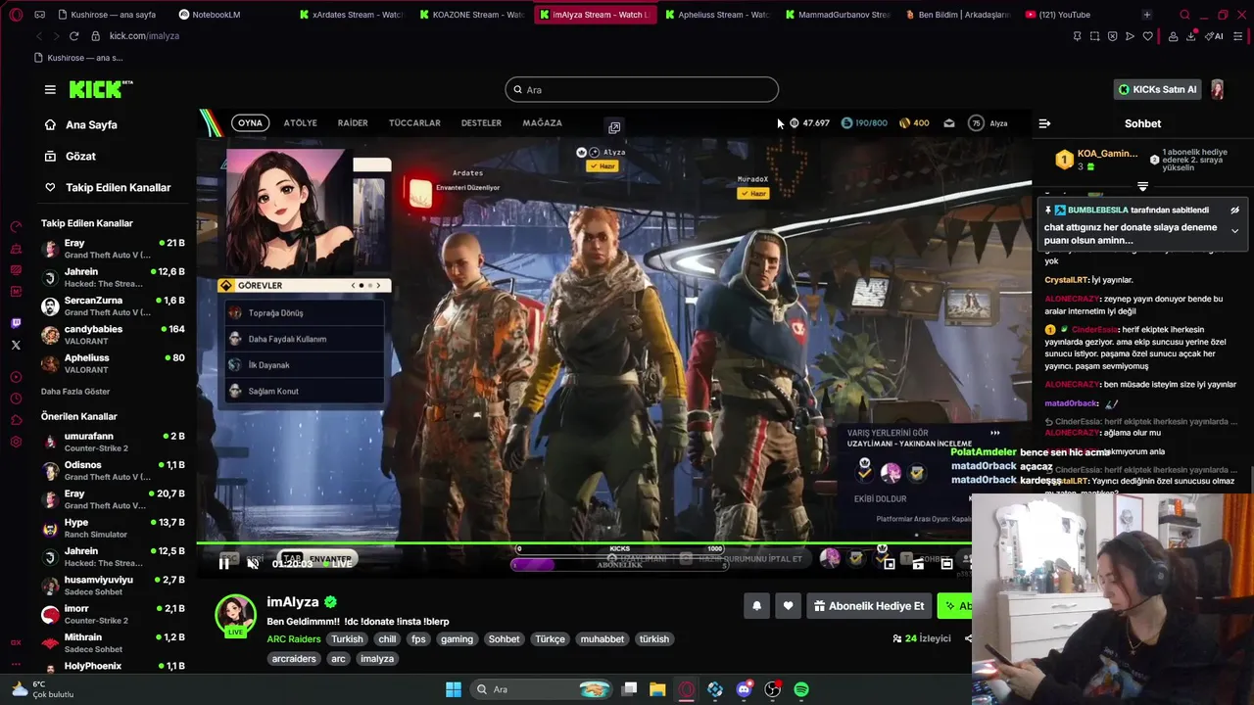
Task: Focus the Ara search field on Kick
Action: (642, 90)
